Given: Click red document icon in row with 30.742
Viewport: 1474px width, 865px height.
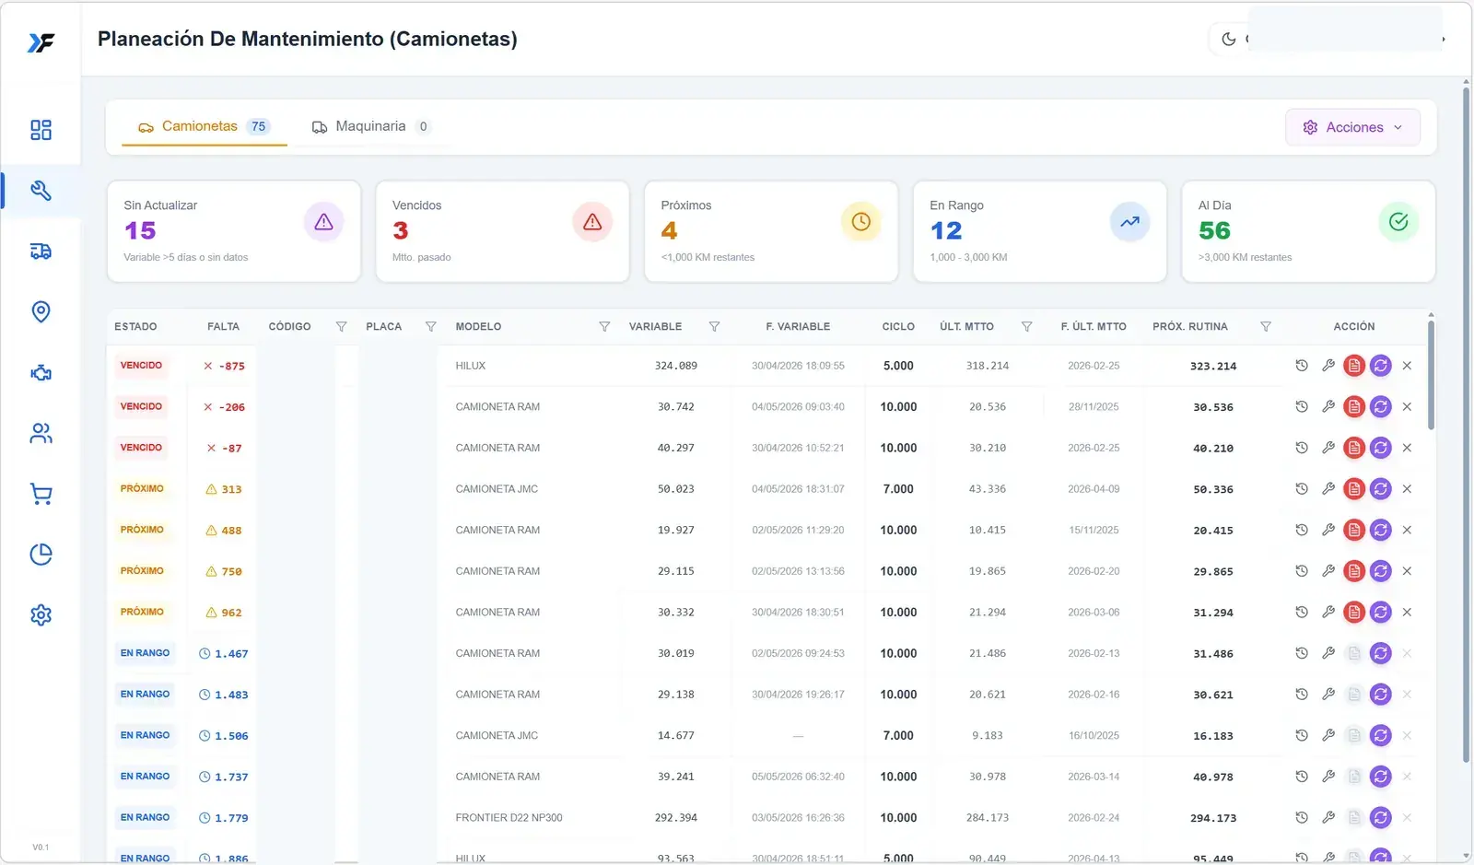Looking at the screenshot, I should click(1354, 406).
